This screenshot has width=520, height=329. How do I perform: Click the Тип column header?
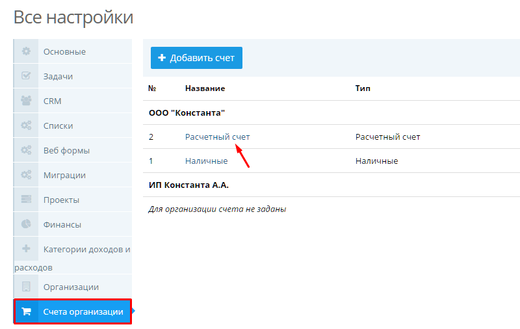pos(363,88)
